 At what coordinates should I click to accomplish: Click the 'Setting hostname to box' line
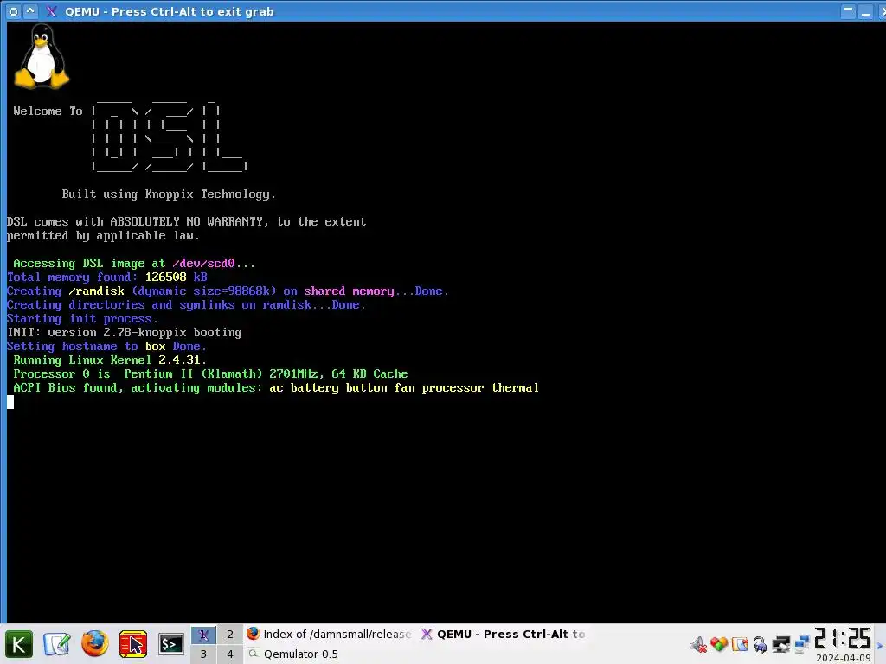[106, 347]
